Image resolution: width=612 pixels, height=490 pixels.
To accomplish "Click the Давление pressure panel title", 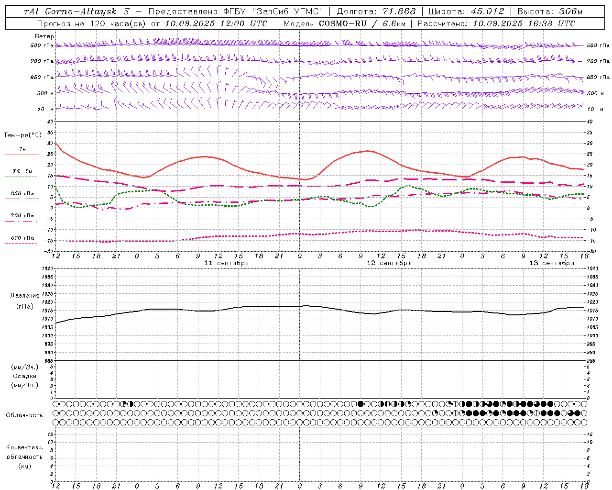I will coord(25,296).
